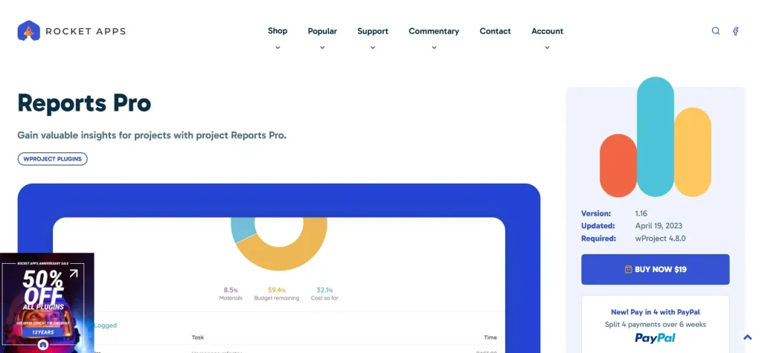Click the light blue donut chart segment

pos(242,230)
